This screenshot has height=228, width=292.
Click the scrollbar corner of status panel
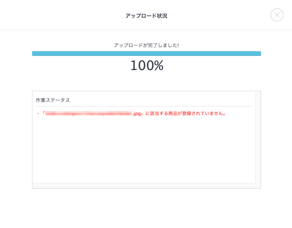pos(258,186)
